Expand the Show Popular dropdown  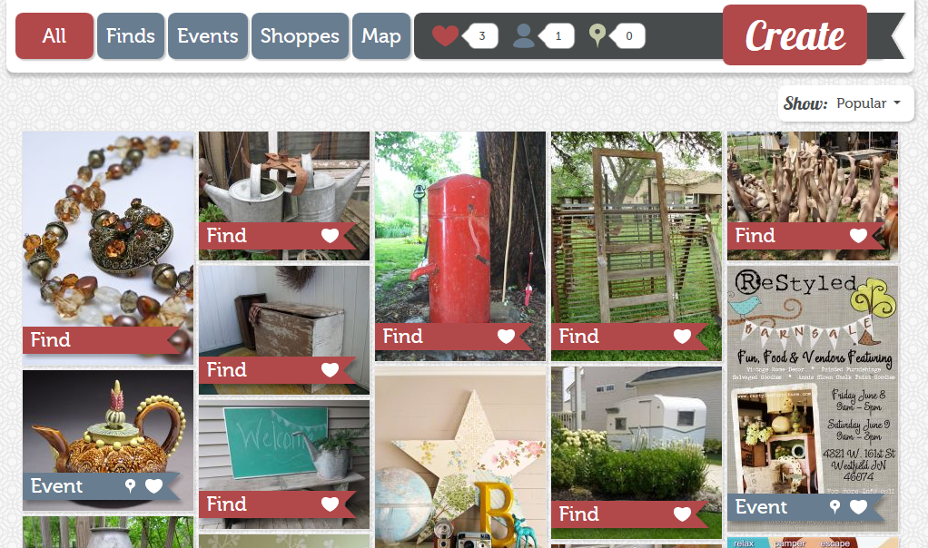click(x=845, y=103)
